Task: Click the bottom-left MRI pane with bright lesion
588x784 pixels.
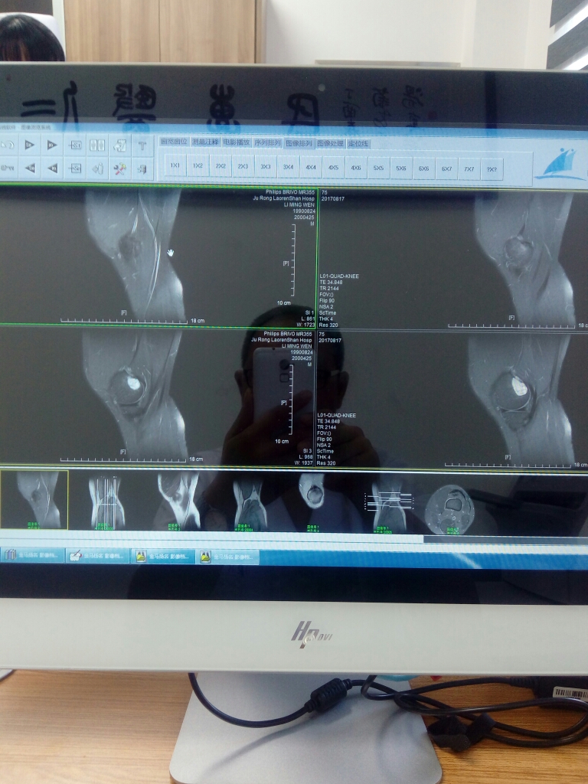Action: [x=157, y=396]
